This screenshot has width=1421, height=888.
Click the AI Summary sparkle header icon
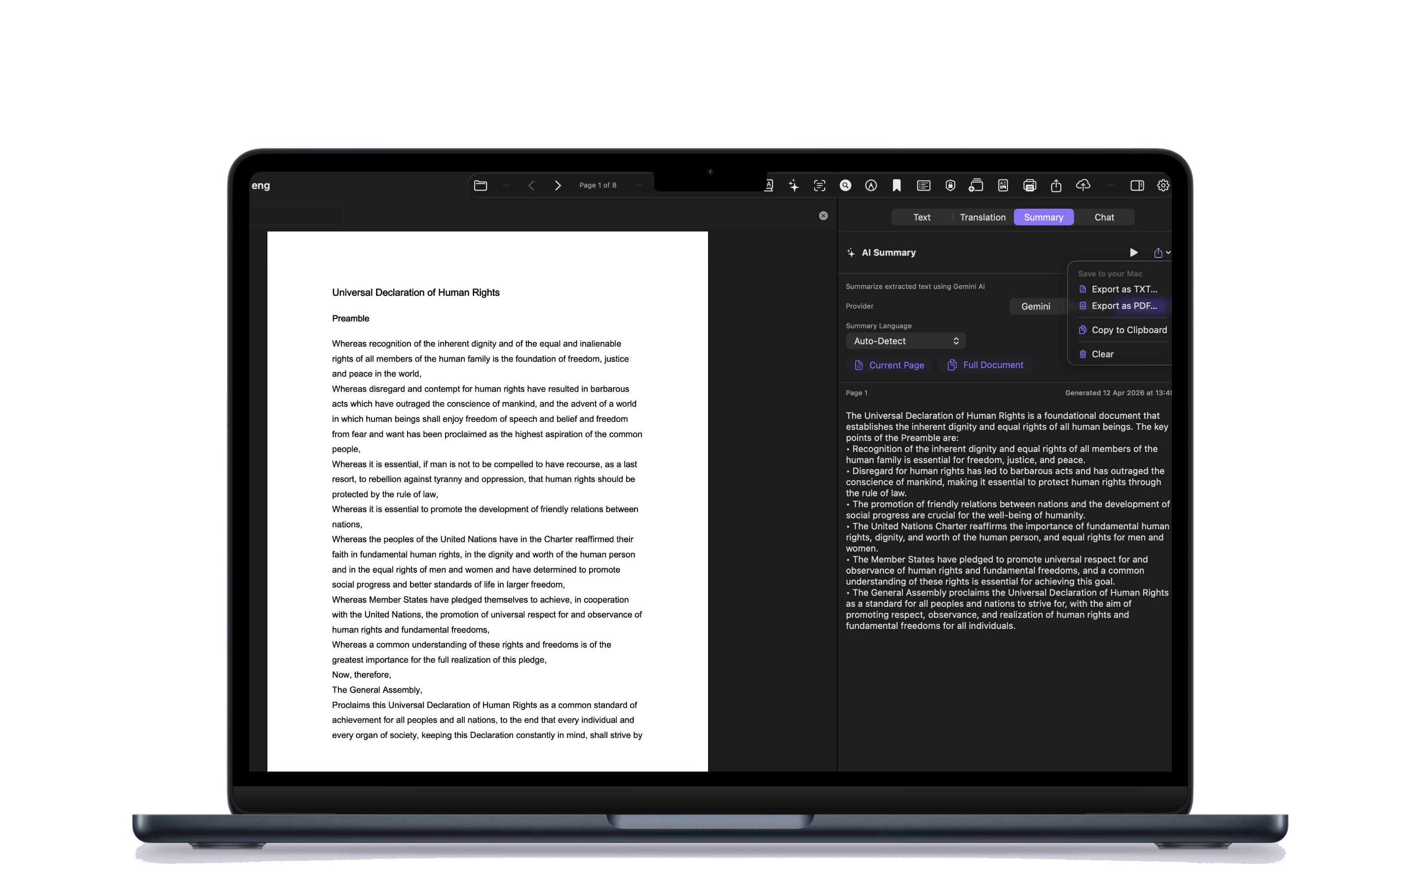(851, 253)
